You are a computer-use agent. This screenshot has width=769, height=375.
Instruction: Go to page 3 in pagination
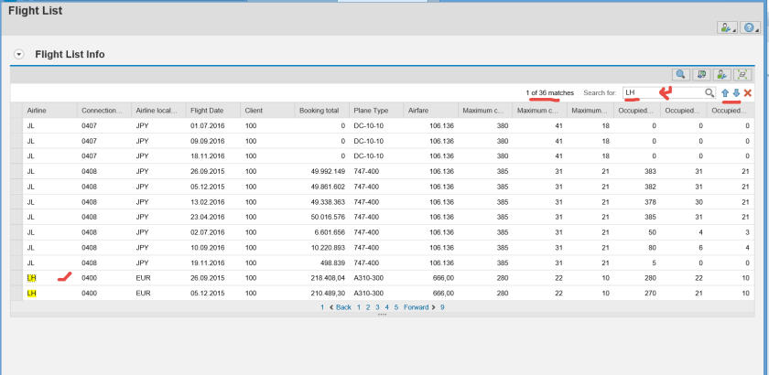click(x=377, y=307)
